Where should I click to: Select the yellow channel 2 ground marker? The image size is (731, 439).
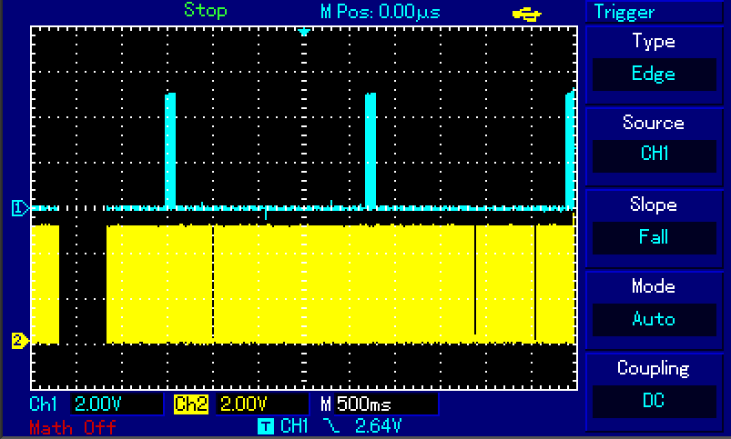tap(20, 341)
